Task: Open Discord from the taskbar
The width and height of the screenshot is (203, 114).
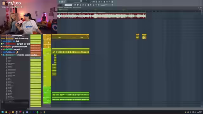Action: coord(27,112)
